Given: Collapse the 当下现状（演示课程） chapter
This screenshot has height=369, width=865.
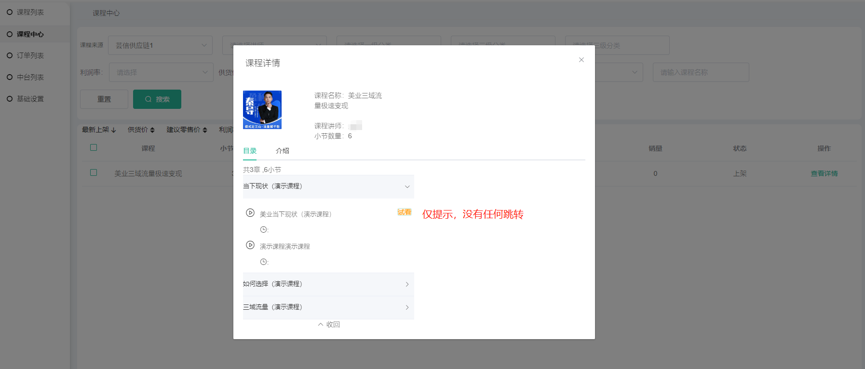Looking at the screenshot, I should pos(407,186).
